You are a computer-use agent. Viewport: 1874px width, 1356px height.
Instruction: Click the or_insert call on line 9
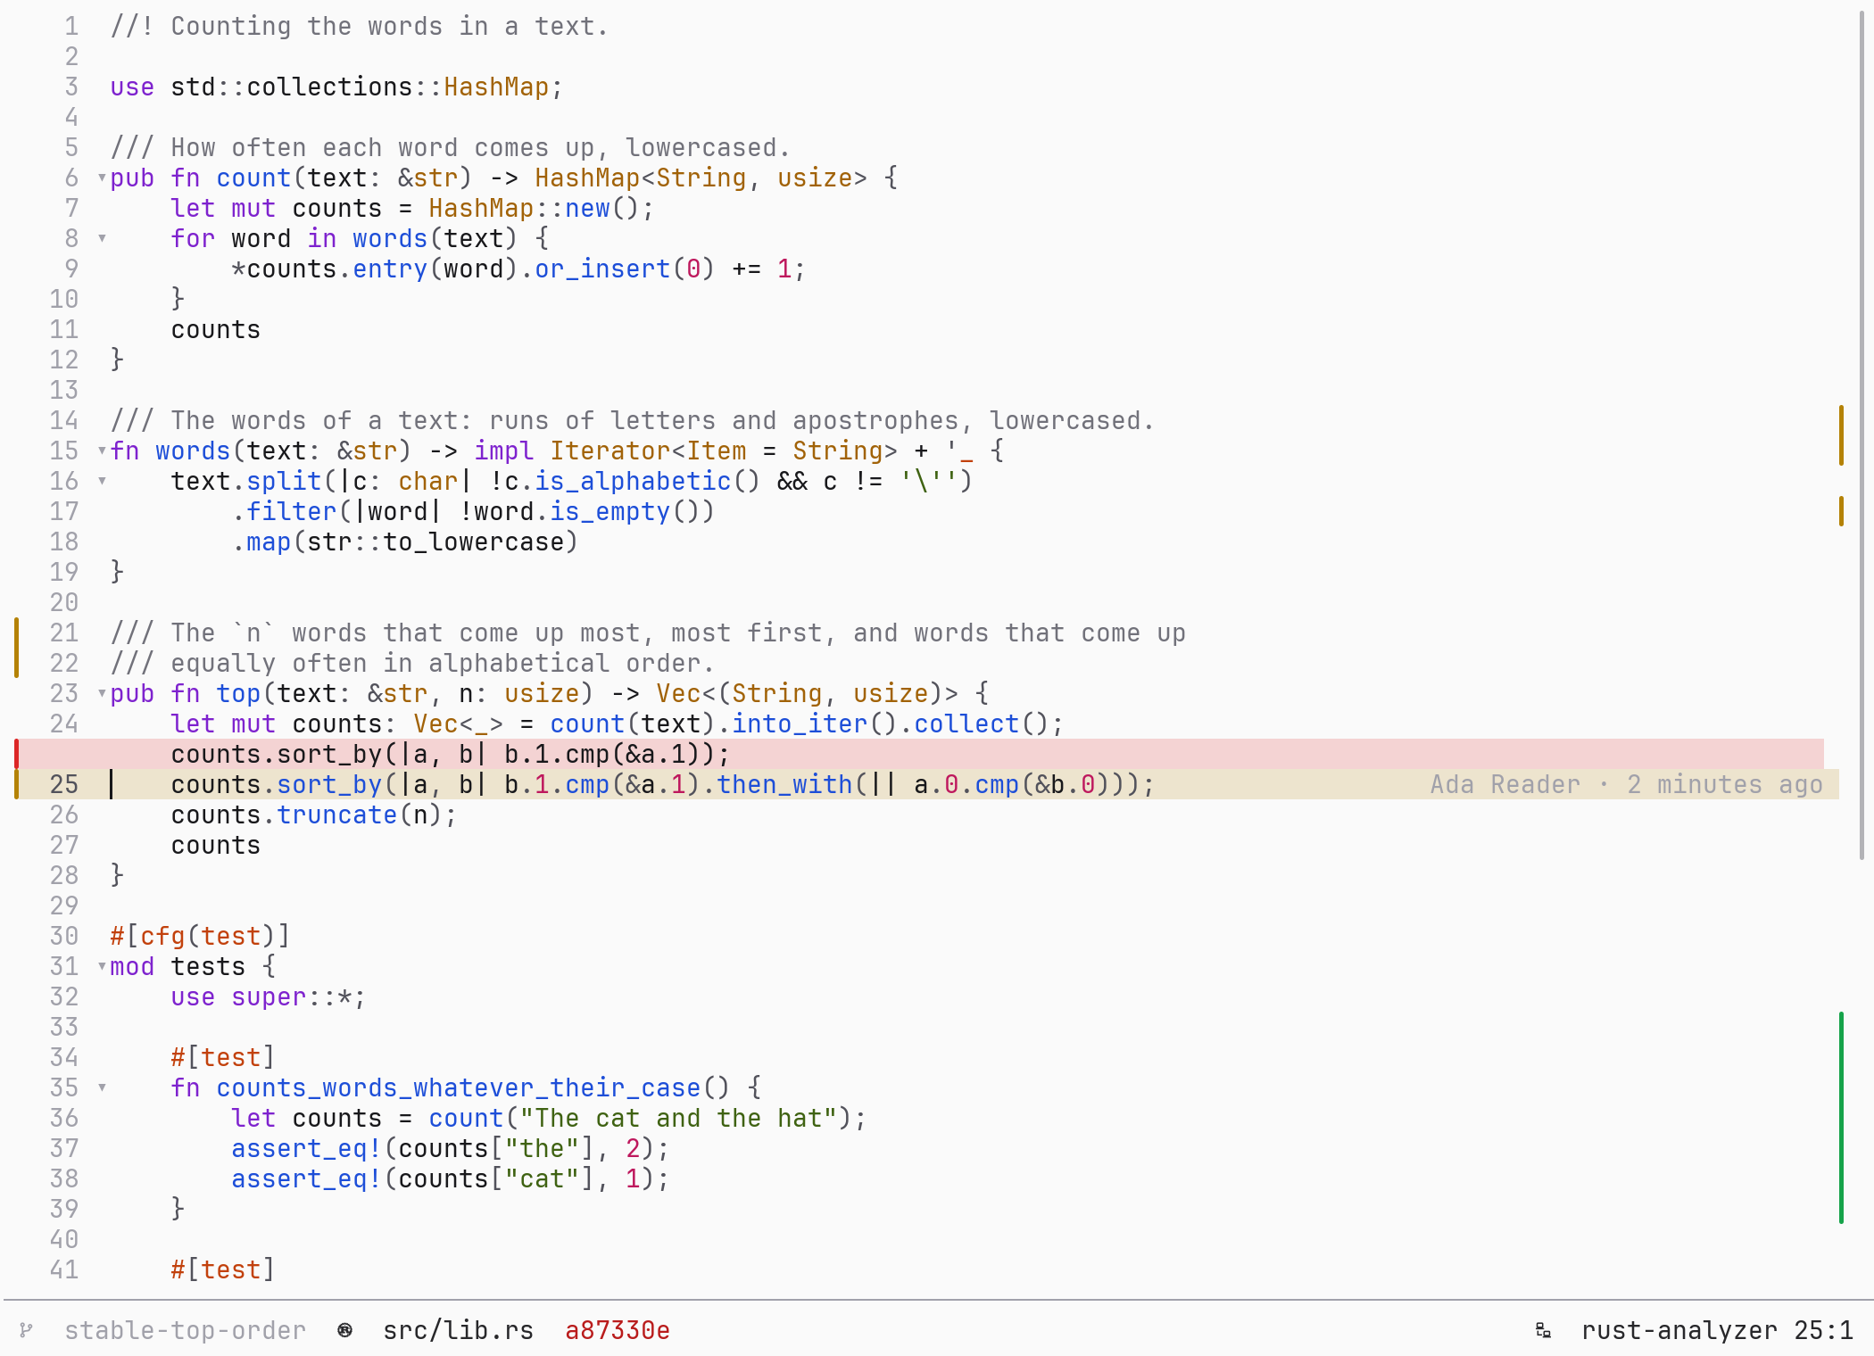[602, 269]
